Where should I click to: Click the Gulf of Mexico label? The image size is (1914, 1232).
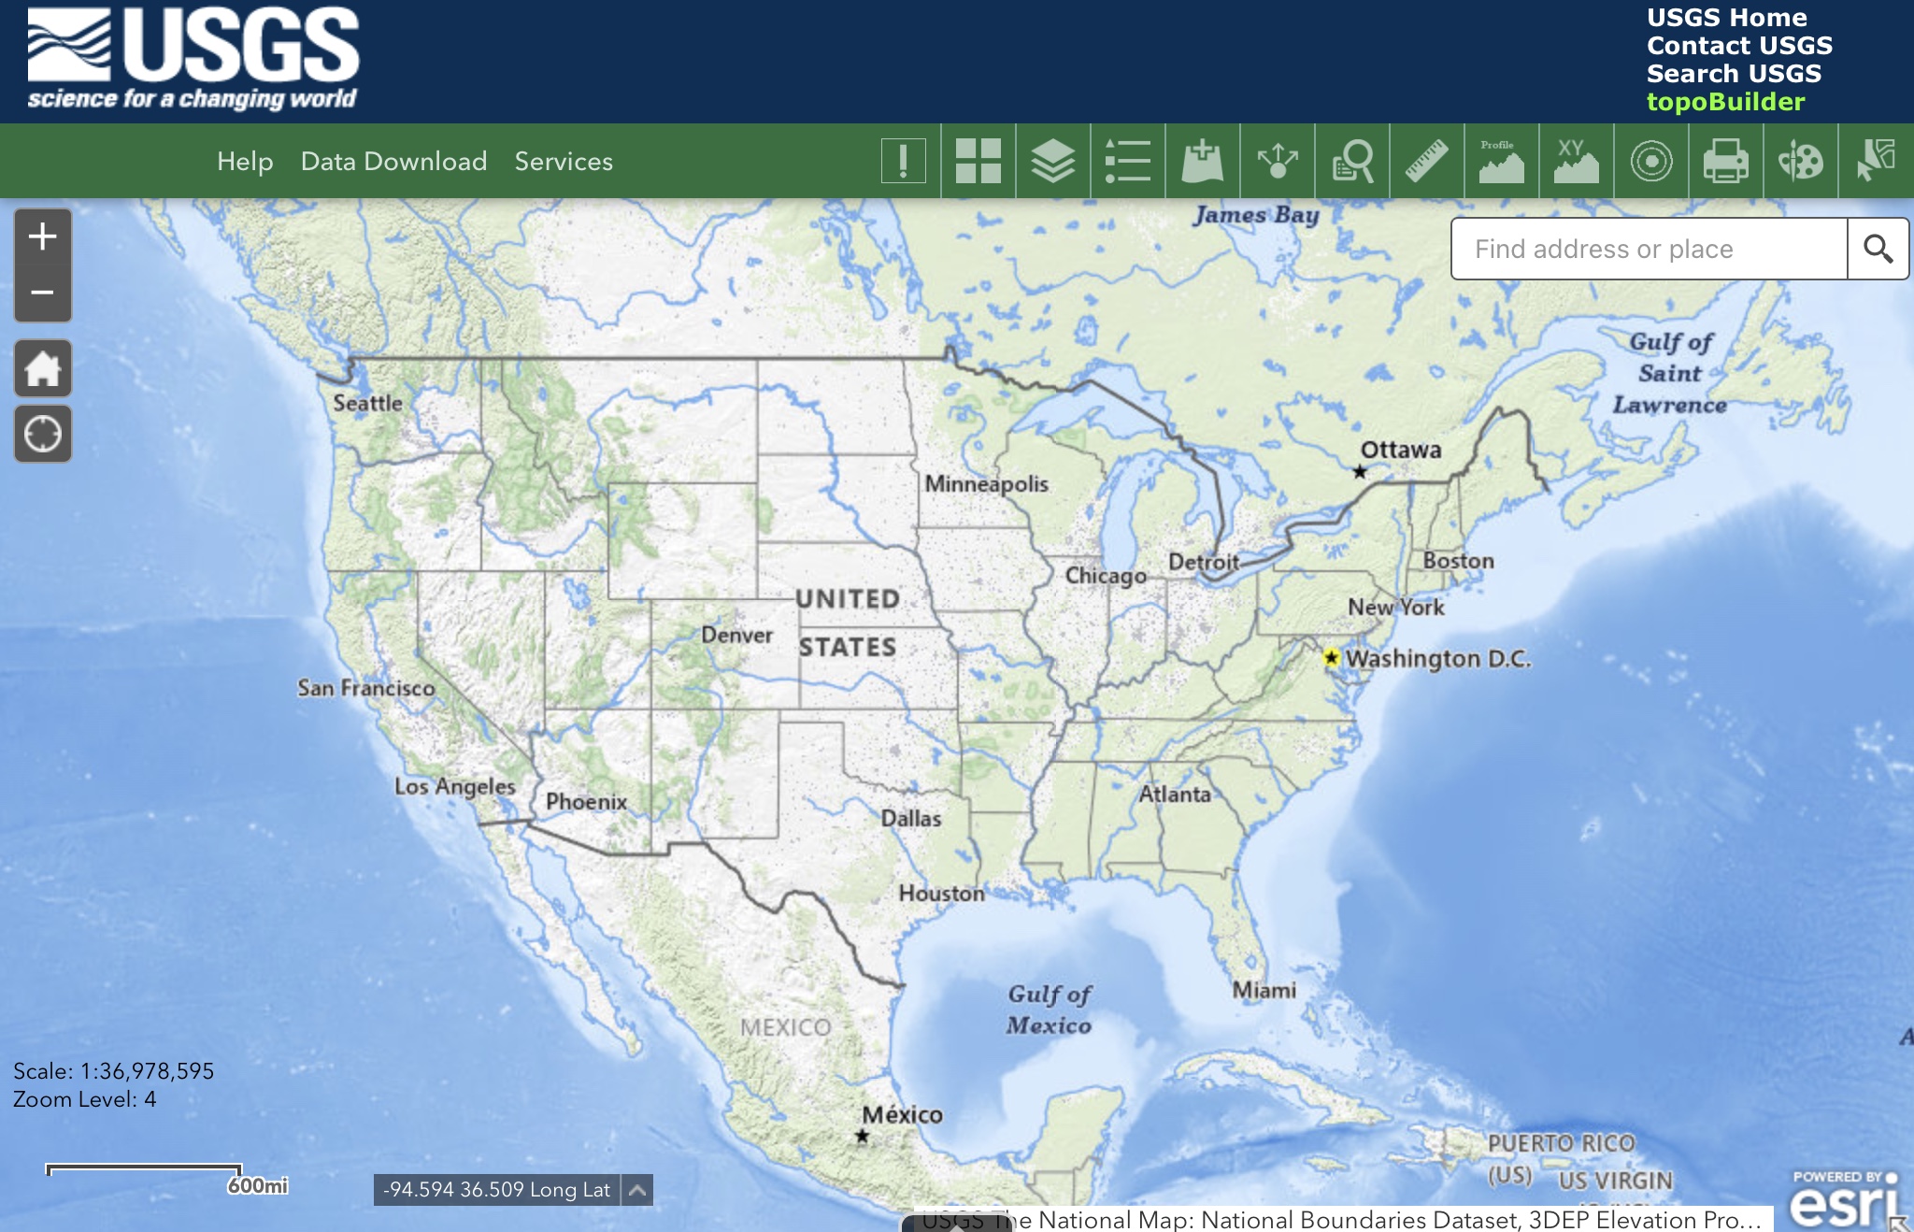click(1049, 1010)
